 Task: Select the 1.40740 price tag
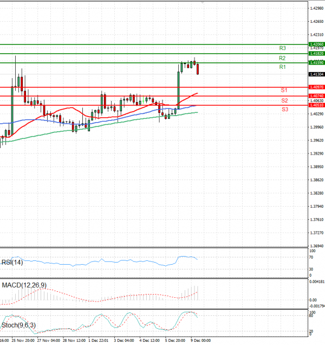point(317,96)
